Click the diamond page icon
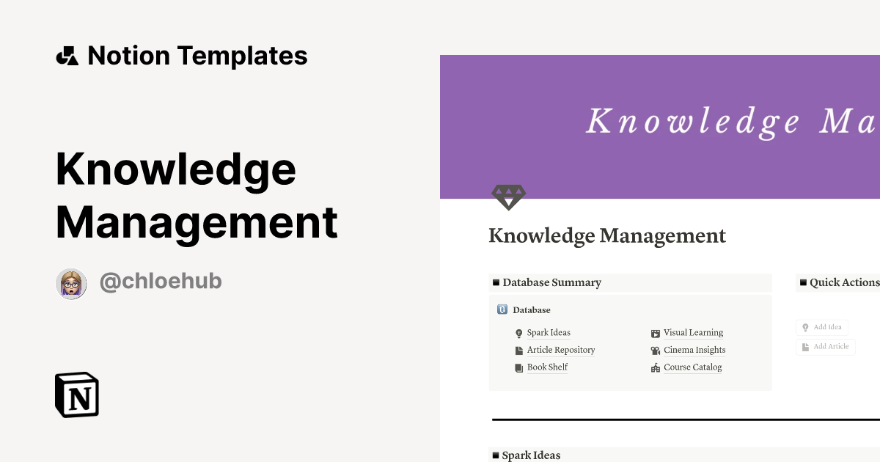 coord(508,197)
